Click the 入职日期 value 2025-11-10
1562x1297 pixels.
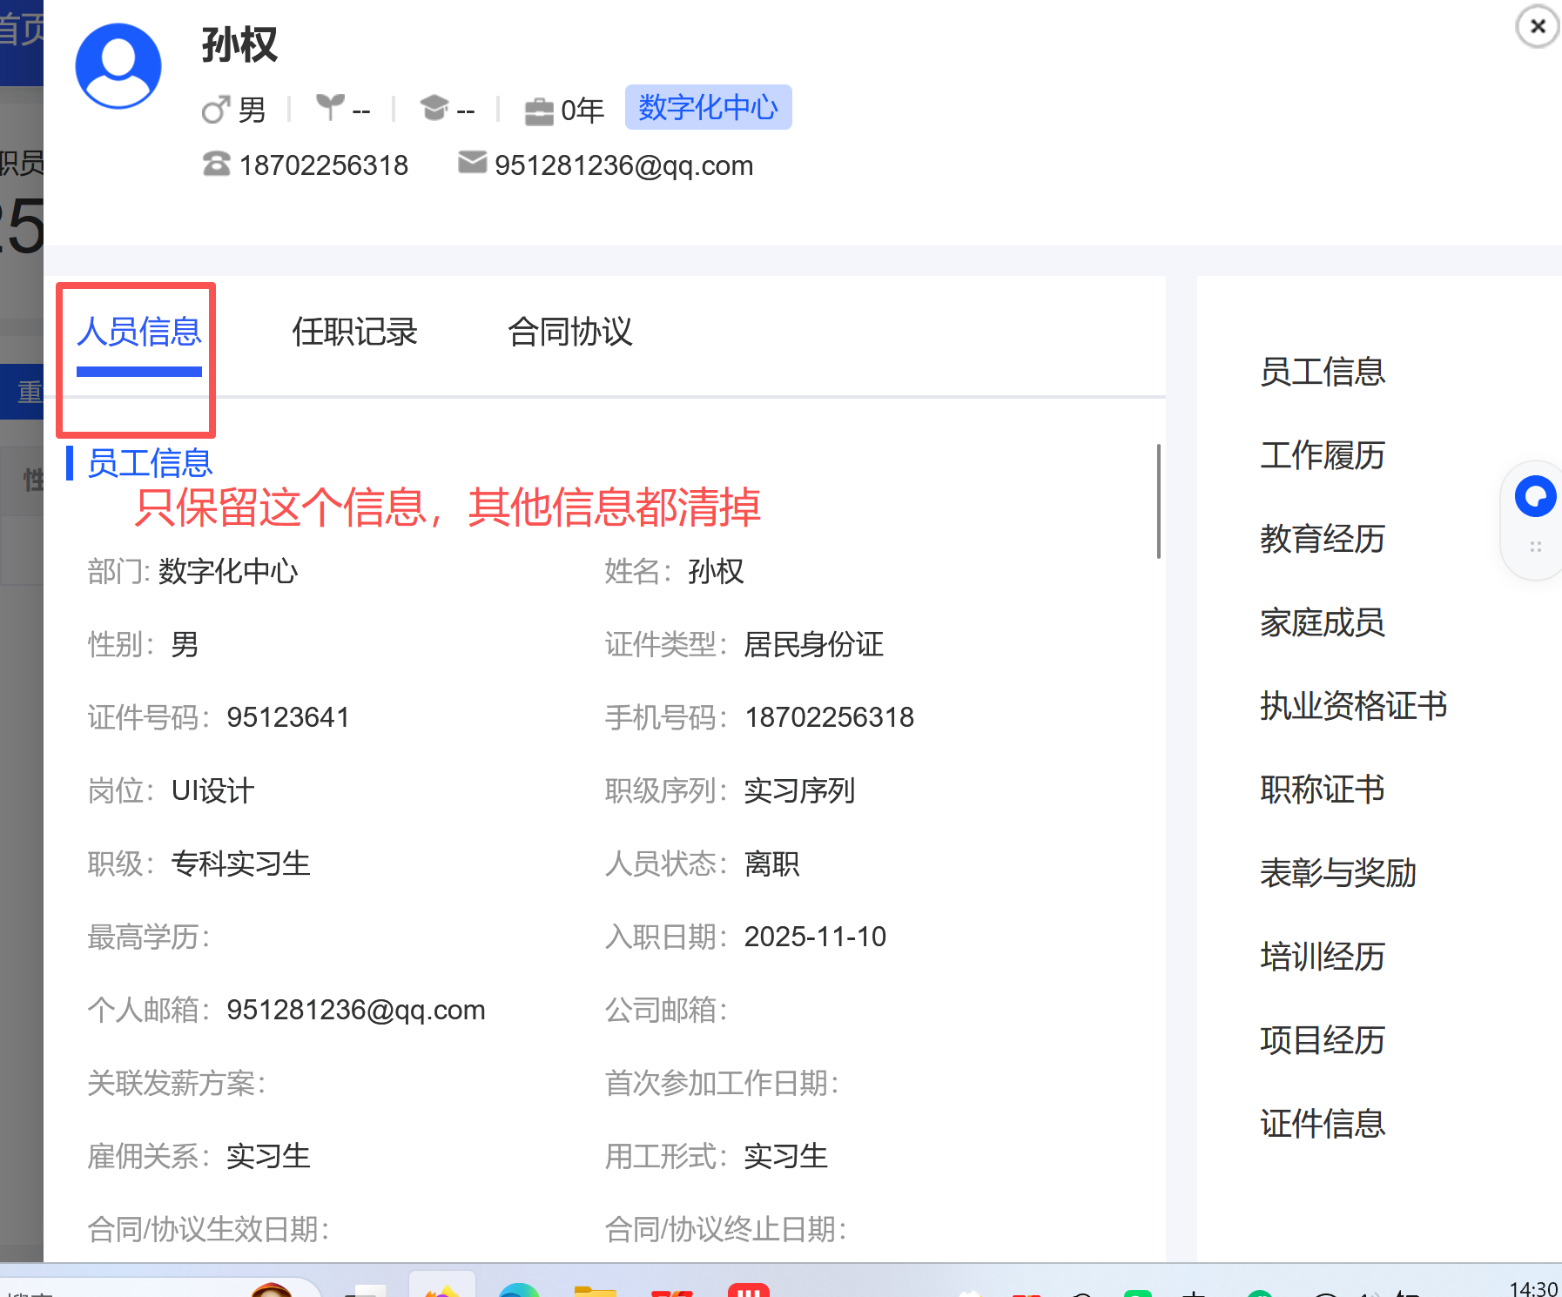816,937
